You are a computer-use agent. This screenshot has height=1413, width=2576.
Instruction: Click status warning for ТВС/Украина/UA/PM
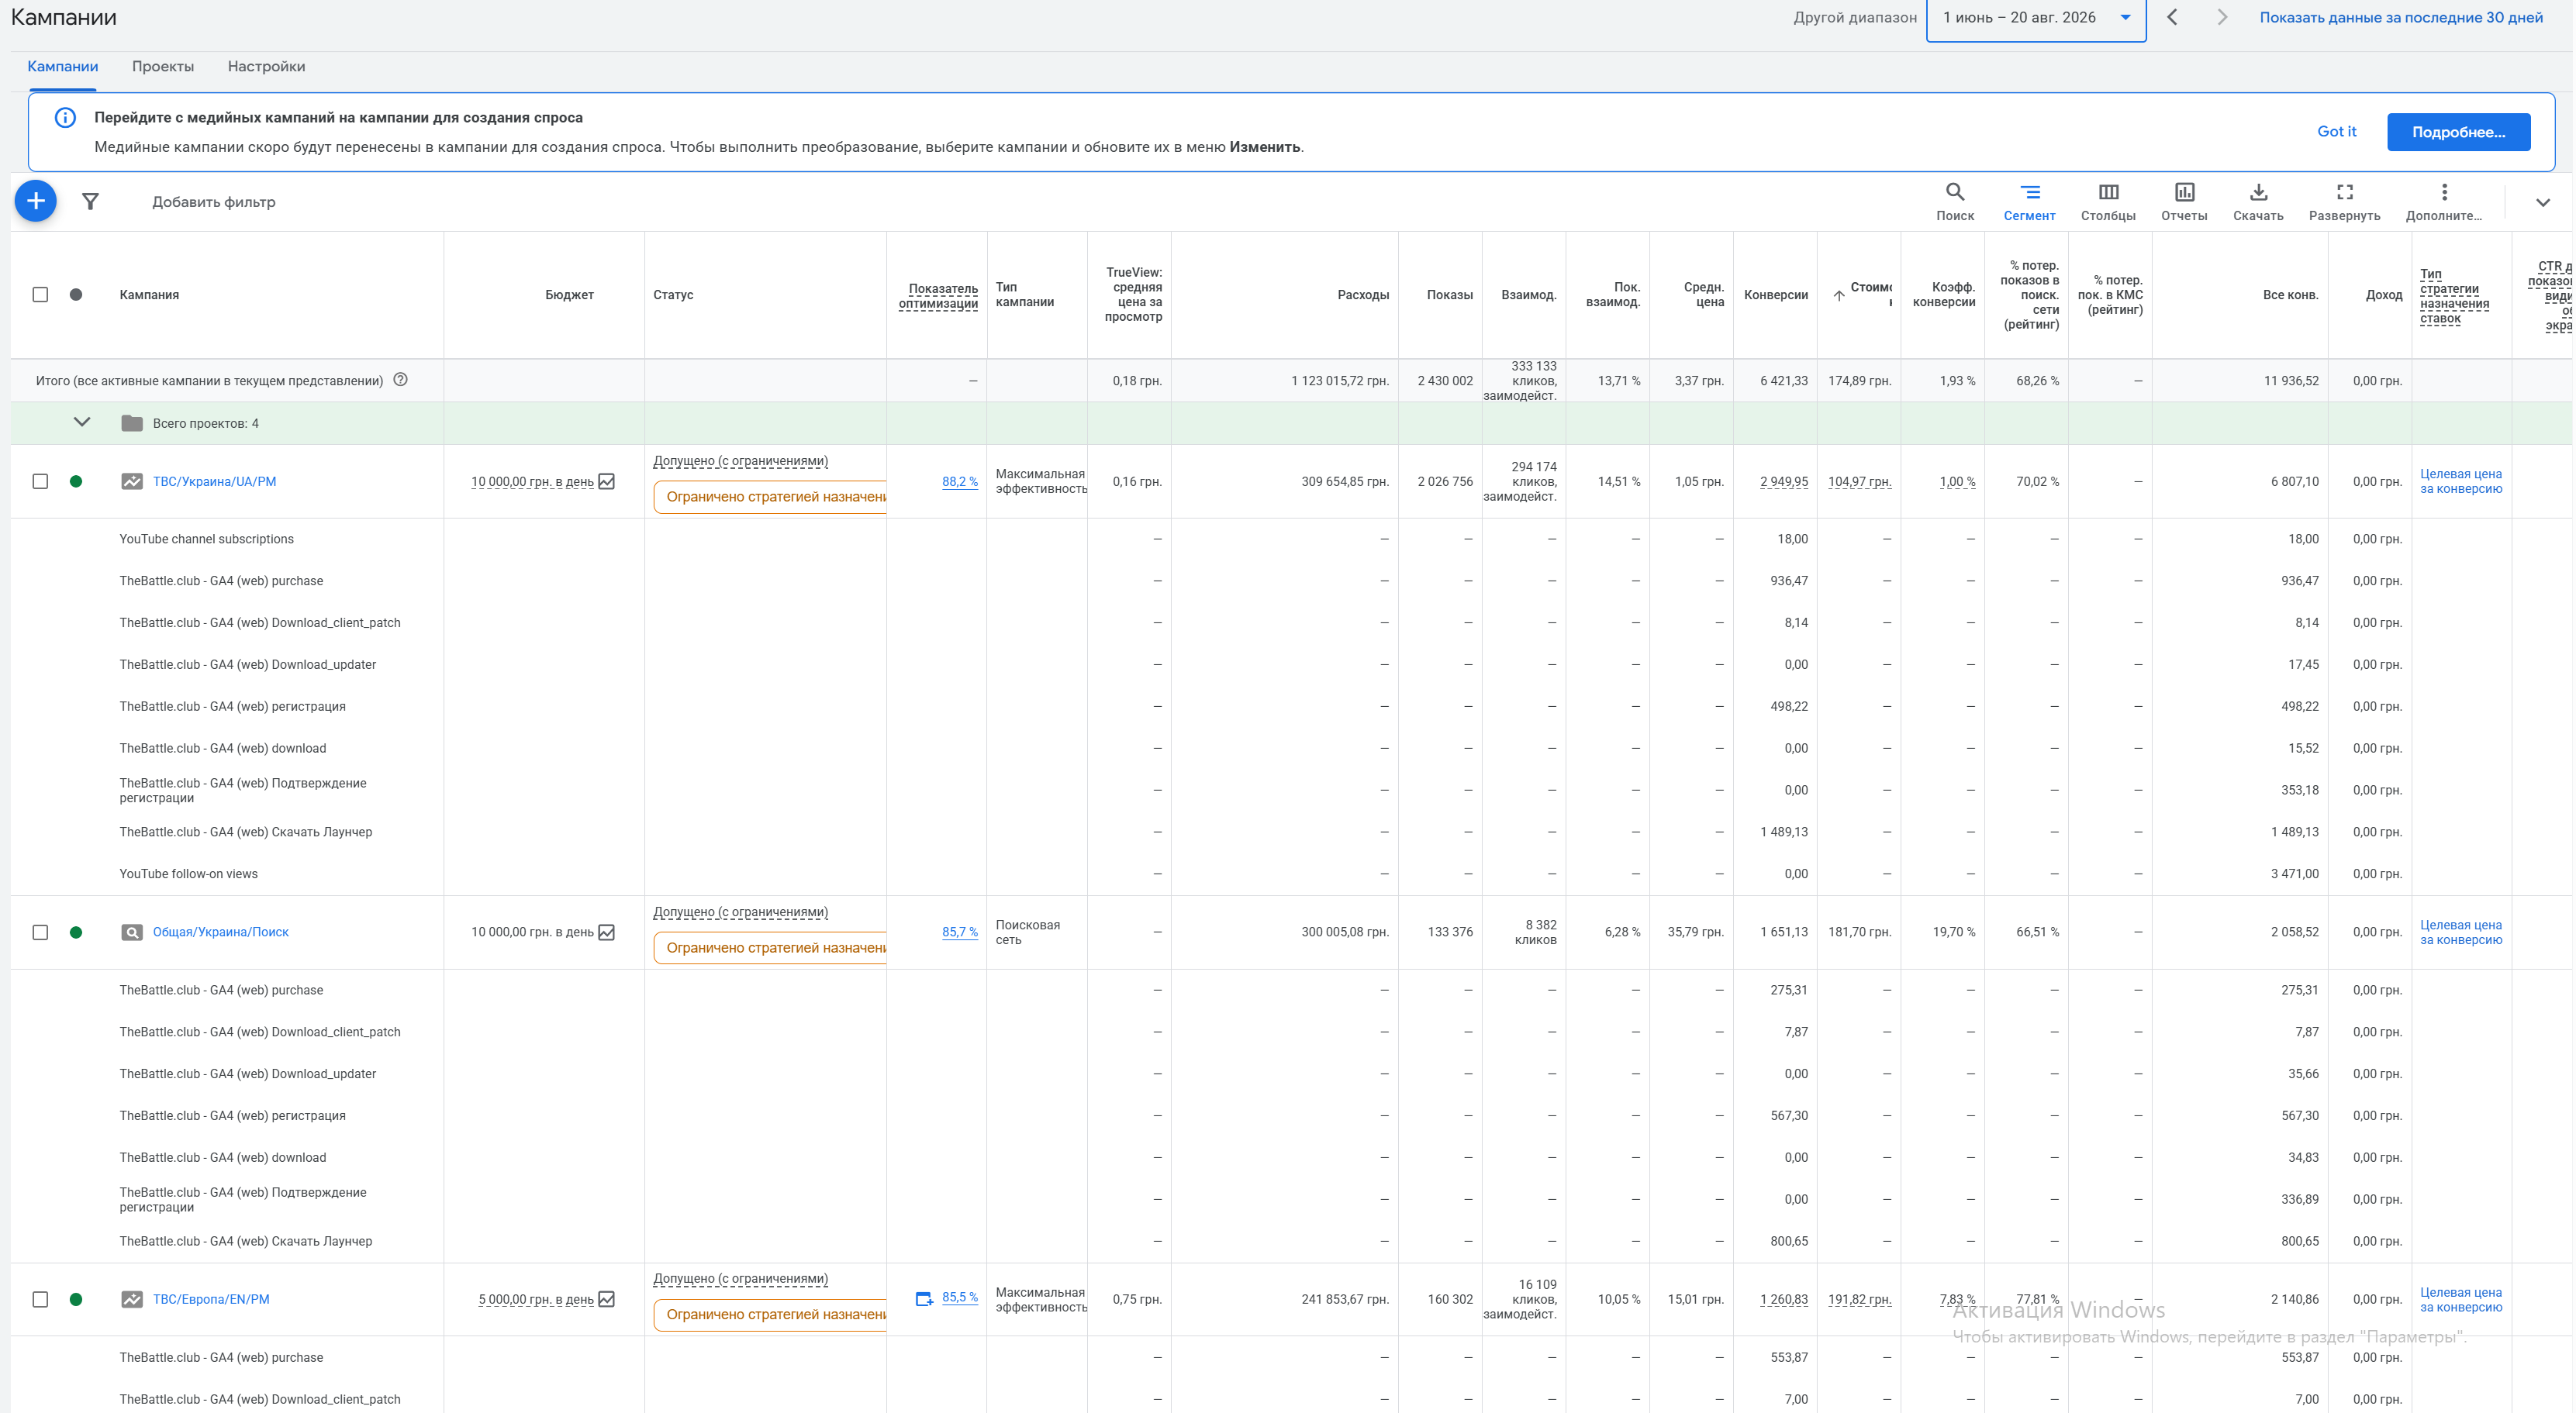tap(770, 497)
